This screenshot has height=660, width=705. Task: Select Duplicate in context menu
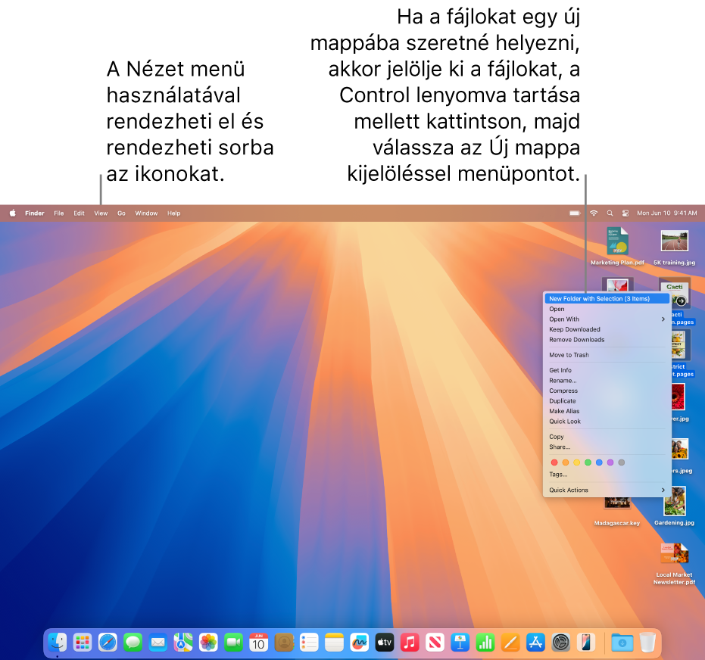tap(607, 401)
